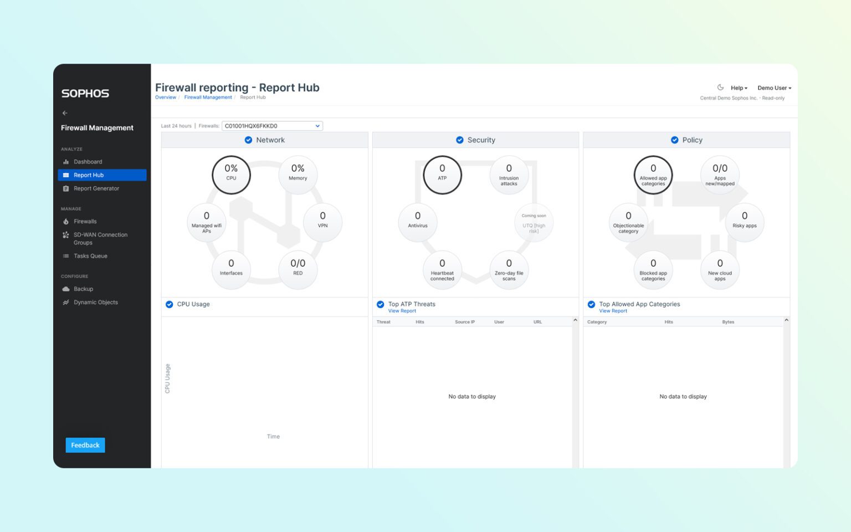Open the Help dropdown menu

tap(738, 88)
